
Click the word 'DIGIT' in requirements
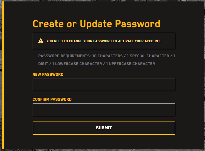(x=43, y=64)
